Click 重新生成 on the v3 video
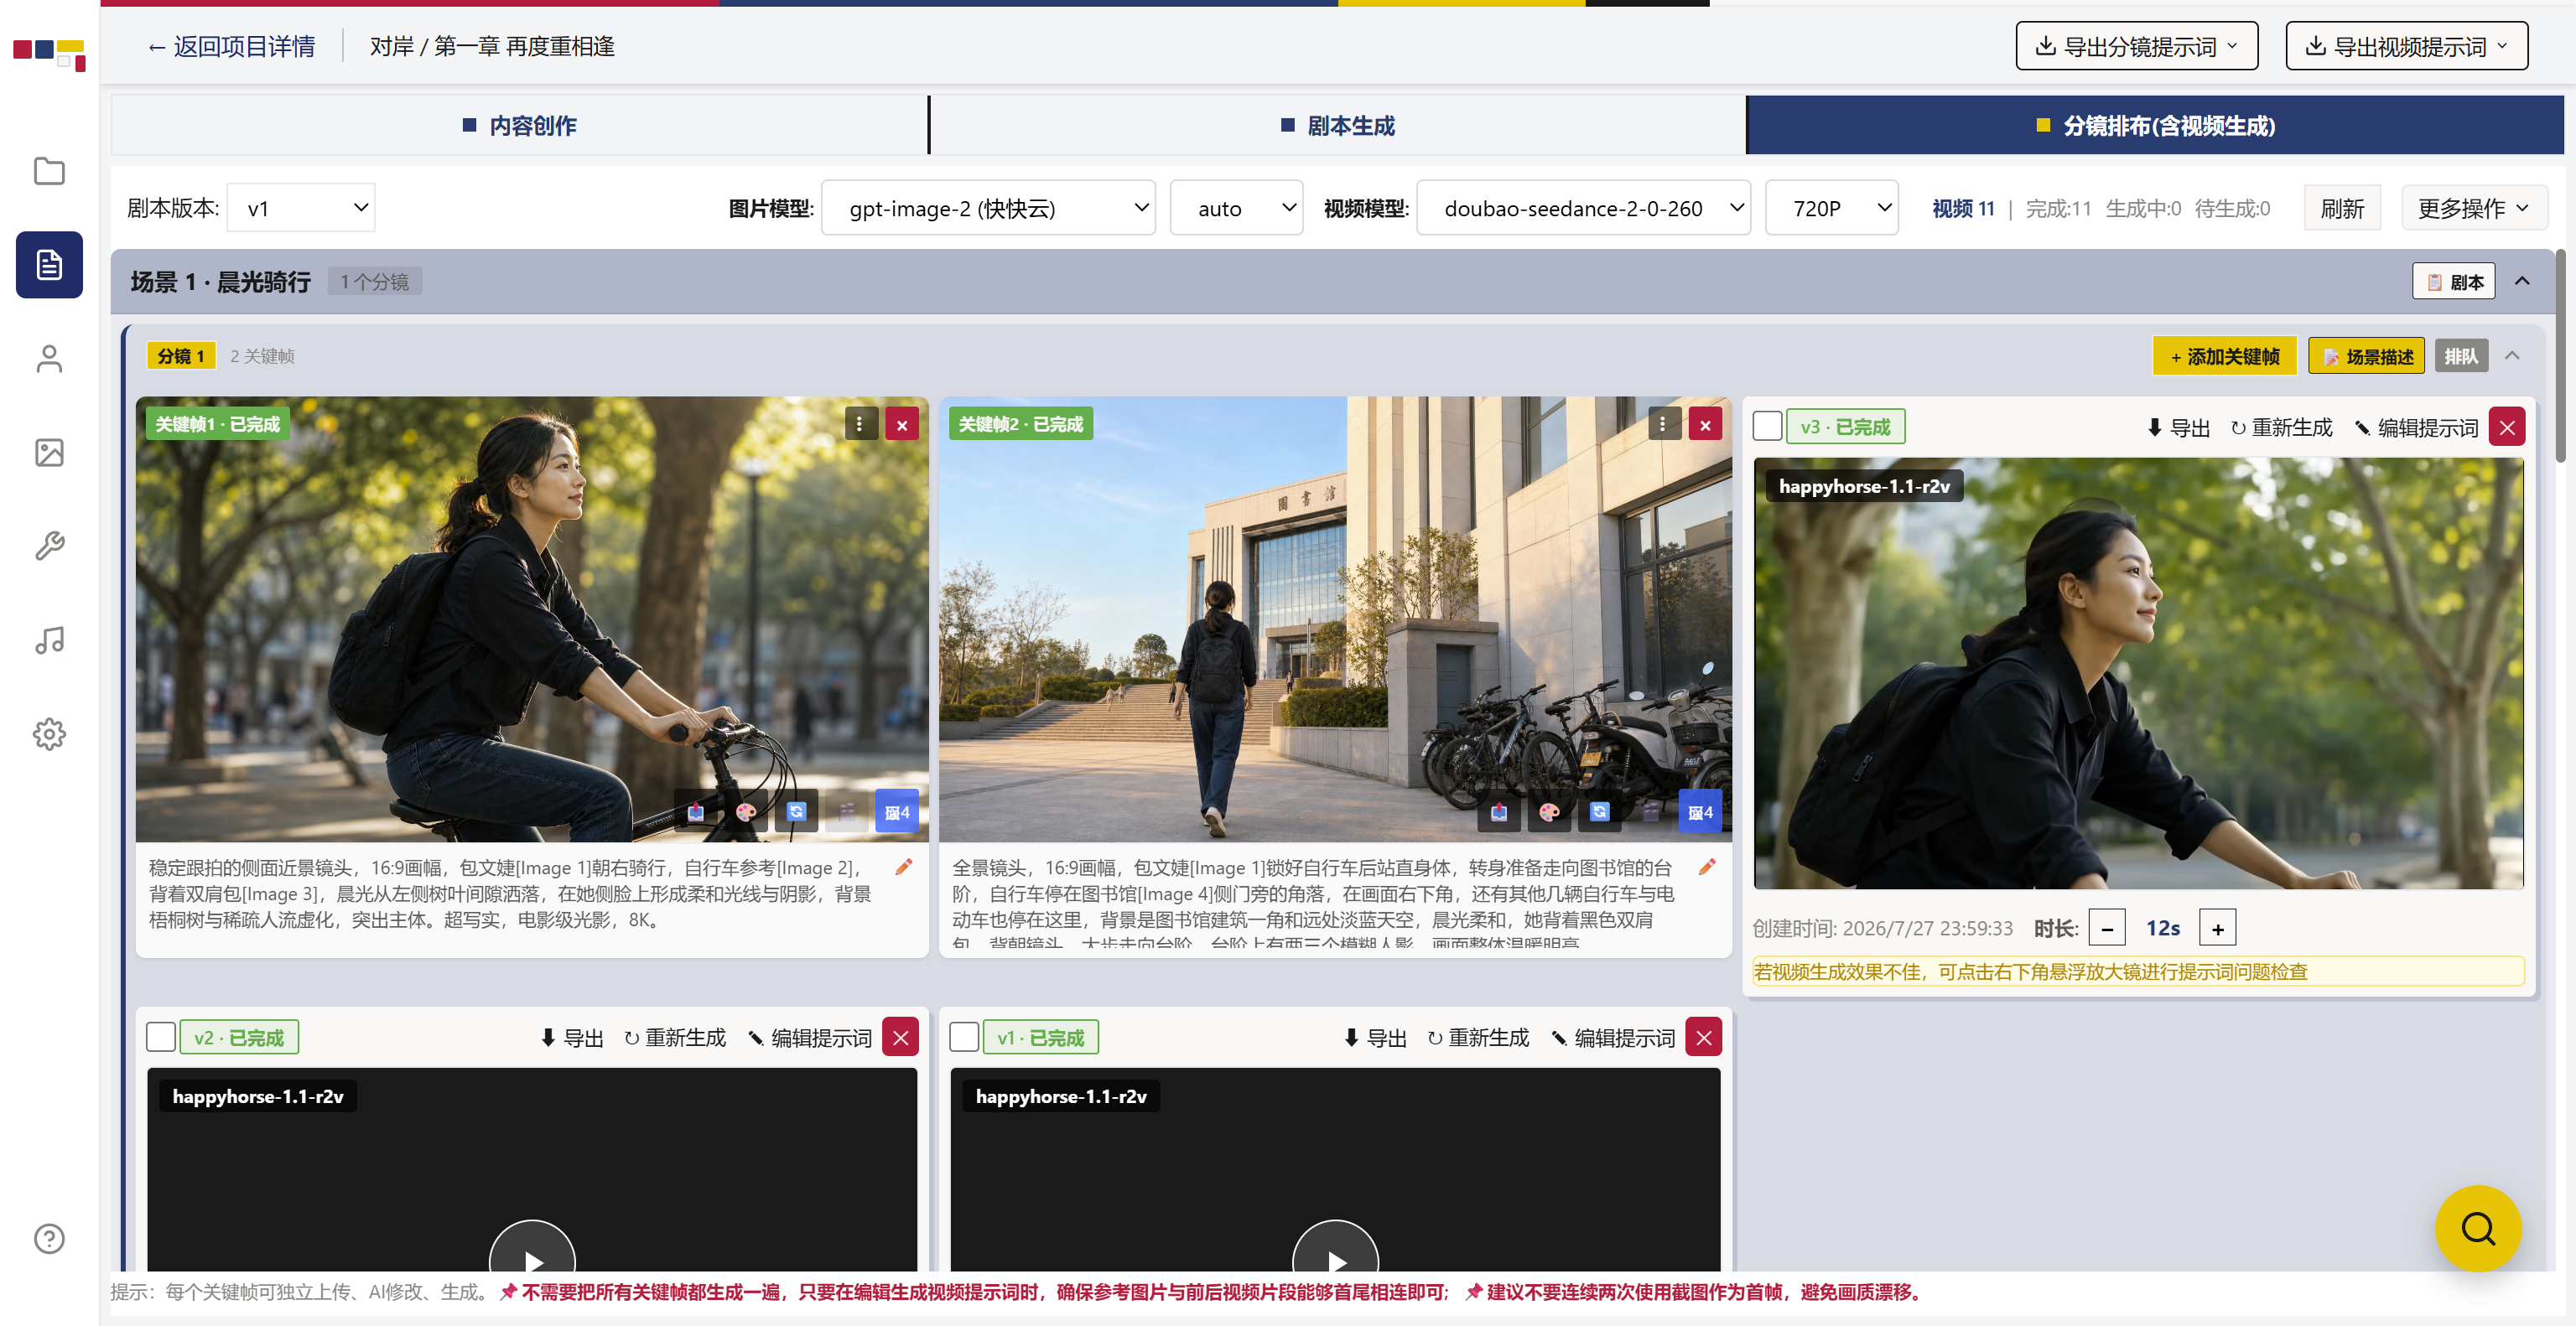This screenshot has width=2576, height=1326. (x=2281, y=427)
